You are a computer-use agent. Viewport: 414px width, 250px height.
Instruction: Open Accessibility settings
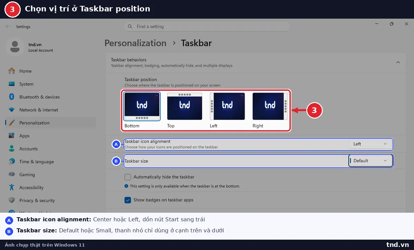tap(50, 187)
